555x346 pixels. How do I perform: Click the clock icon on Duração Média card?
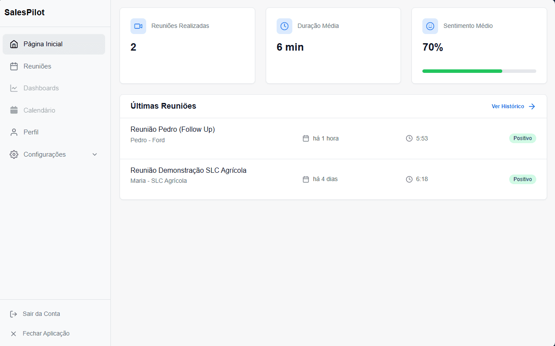click(284, 26)
